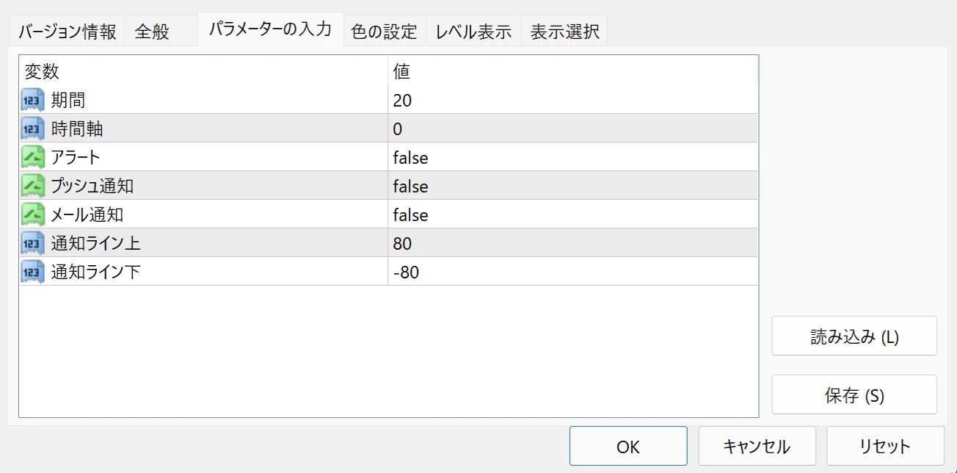Click the 保存 (S) button
The image size is (957, 473).
(854, 394)
